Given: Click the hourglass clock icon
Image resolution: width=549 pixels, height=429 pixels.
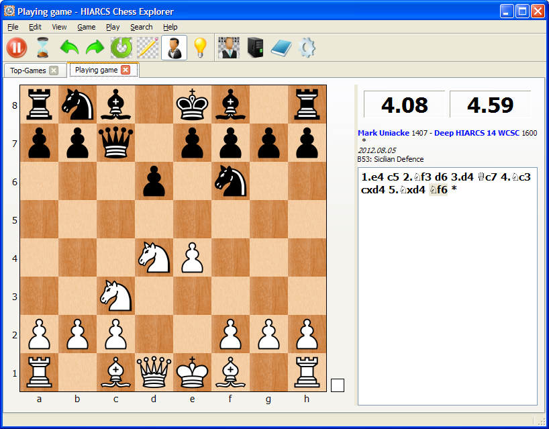Looking at the screenshot, I should tap(43, 48).
